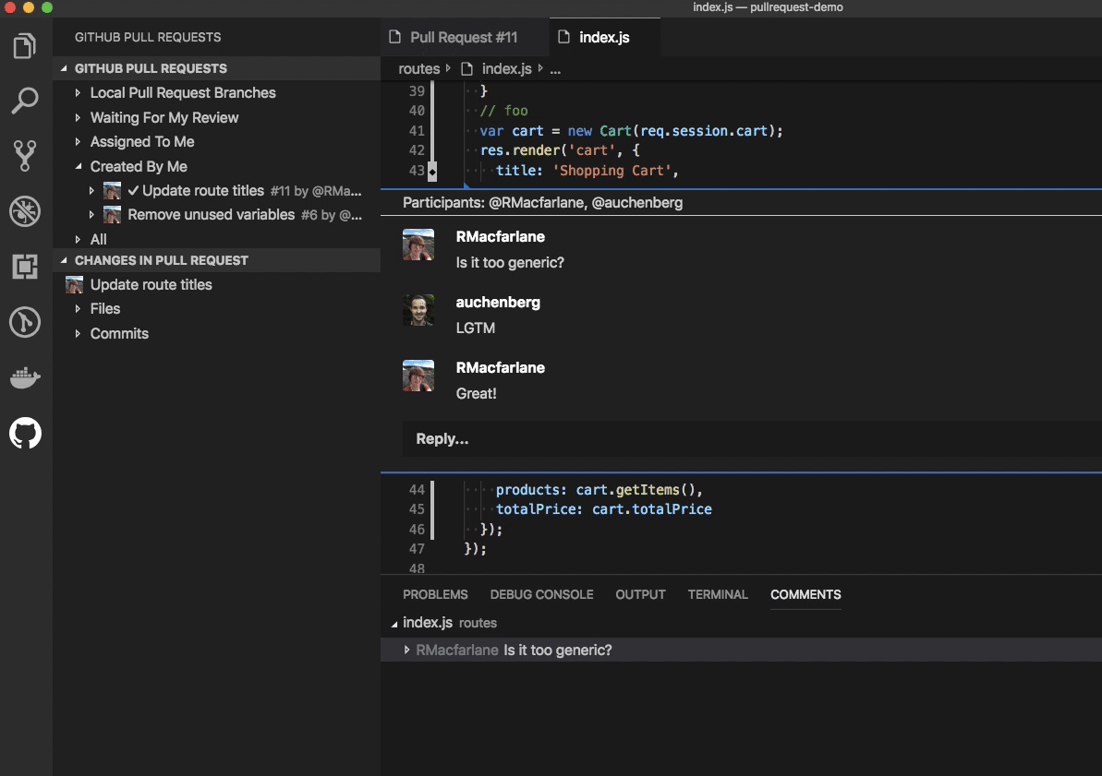Select the 'Remove unused variables' pull request

pyautogui.click(x=212, y=214)
